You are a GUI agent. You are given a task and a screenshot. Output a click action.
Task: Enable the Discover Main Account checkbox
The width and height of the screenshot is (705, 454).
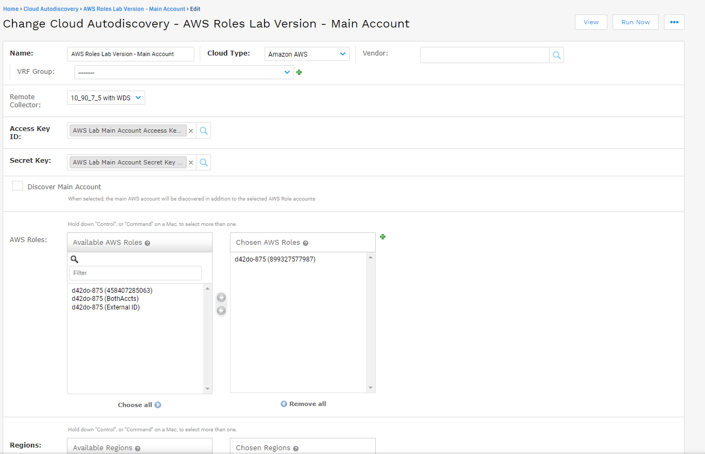point(17,185)
